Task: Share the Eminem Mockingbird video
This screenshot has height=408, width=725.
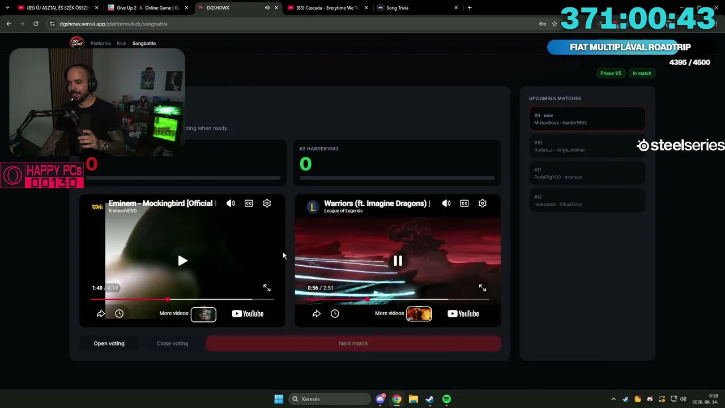Action: tap(101, 313)
